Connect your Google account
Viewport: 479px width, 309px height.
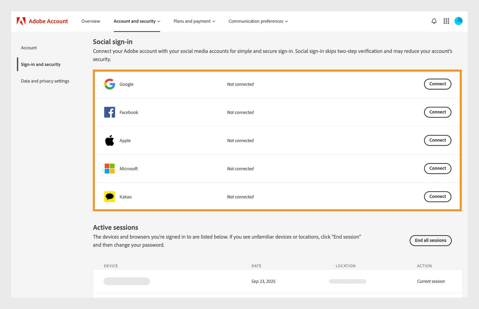pos(437,84)
